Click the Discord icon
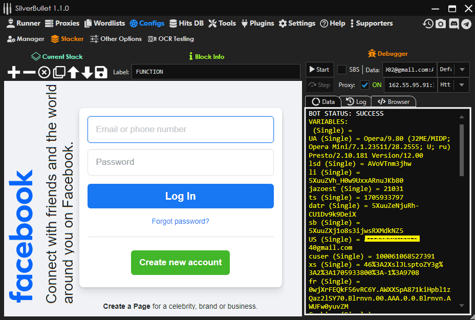Screen dimensions: 475x320 point(454,24)
